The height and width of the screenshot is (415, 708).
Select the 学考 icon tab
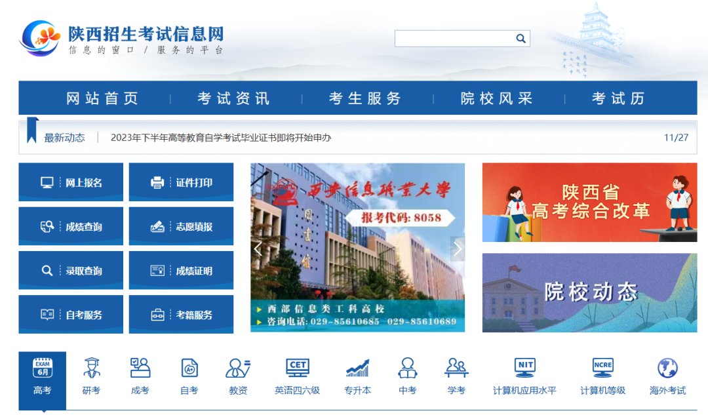[456, 376]
